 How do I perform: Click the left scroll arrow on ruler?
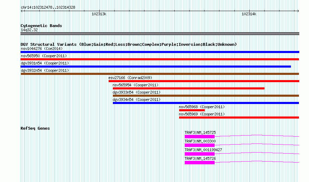(x=22, y=11)
